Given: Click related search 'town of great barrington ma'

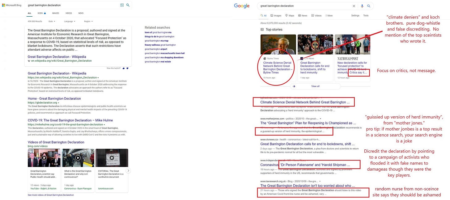Looking at the screenshot, I should (158, 32).
